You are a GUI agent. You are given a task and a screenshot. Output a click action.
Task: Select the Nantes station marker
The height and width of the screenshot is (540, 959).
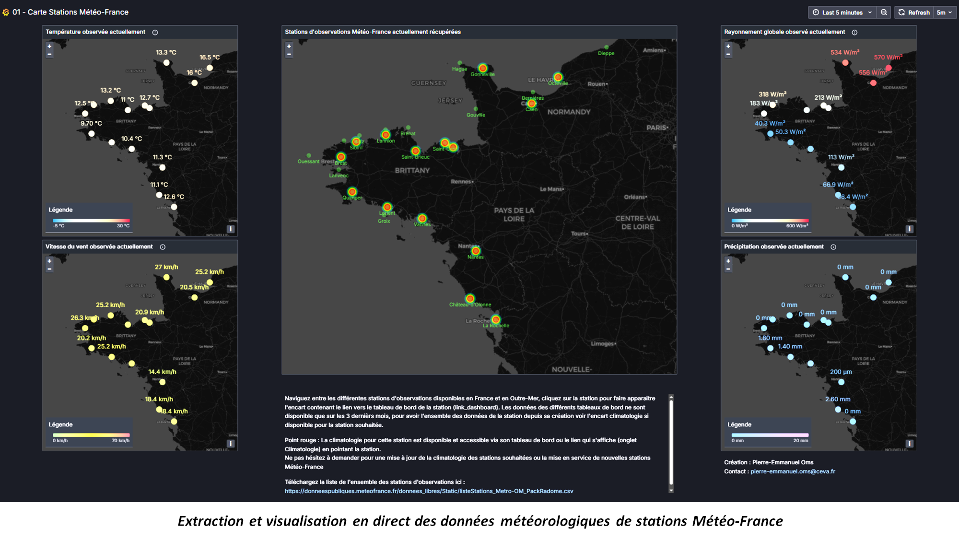(476, 251)
